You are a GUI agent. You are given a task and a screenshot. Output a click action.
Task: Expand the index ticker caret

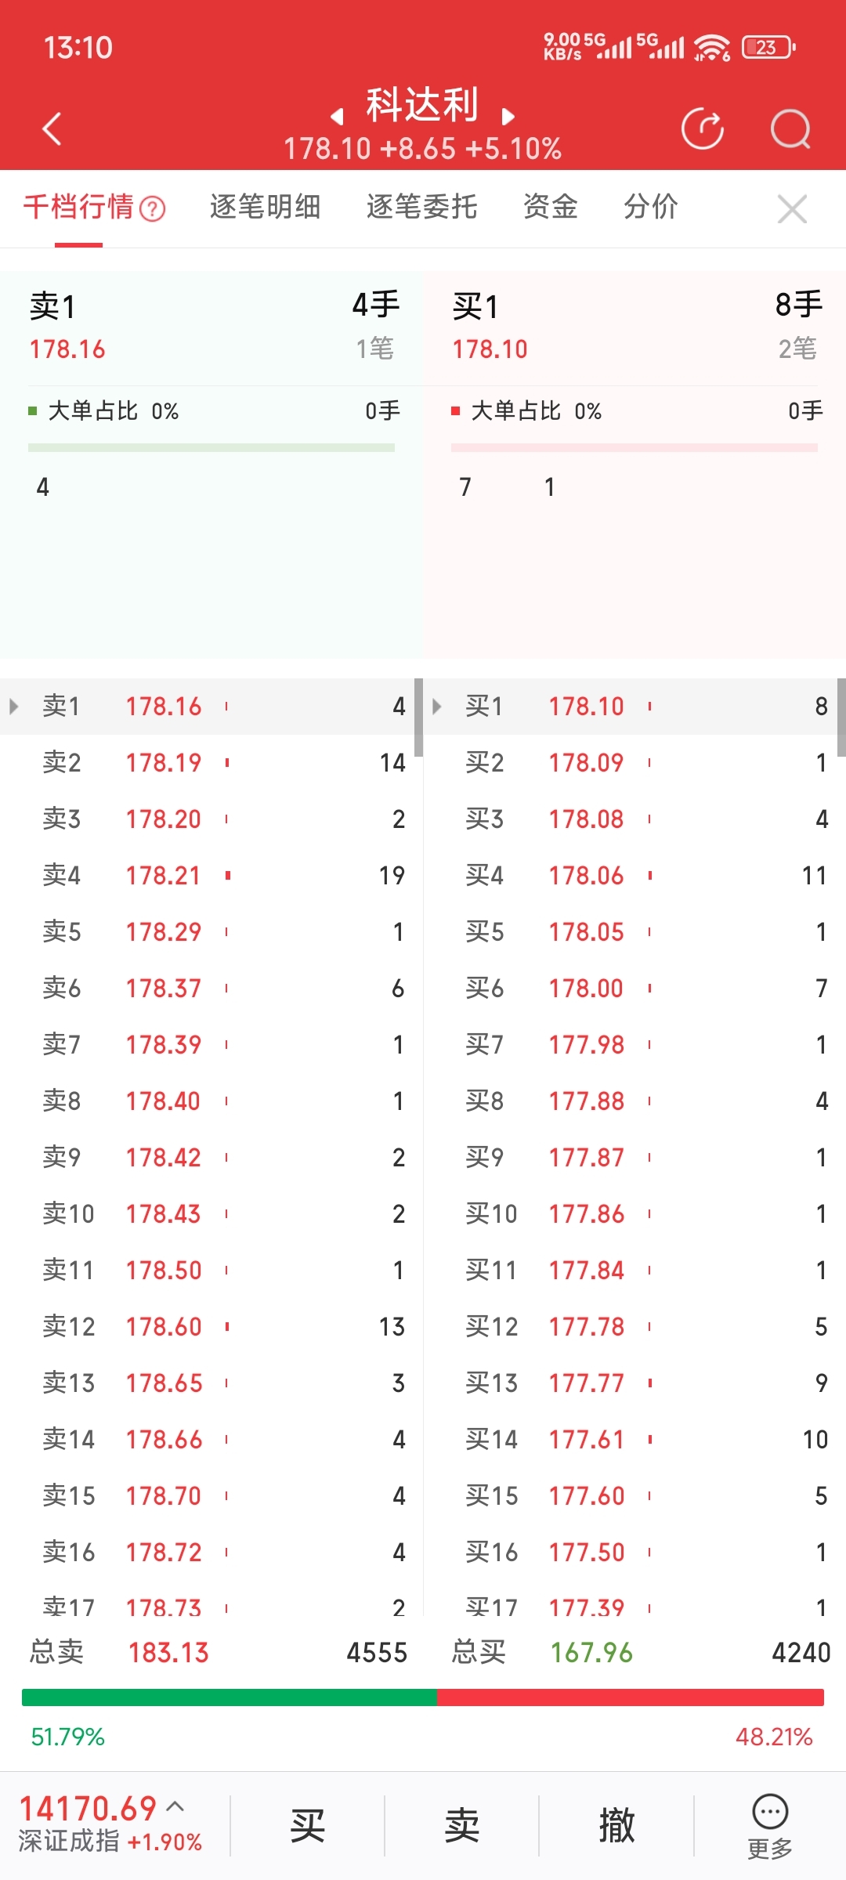pyautogui.click(x=175, y=1806)
